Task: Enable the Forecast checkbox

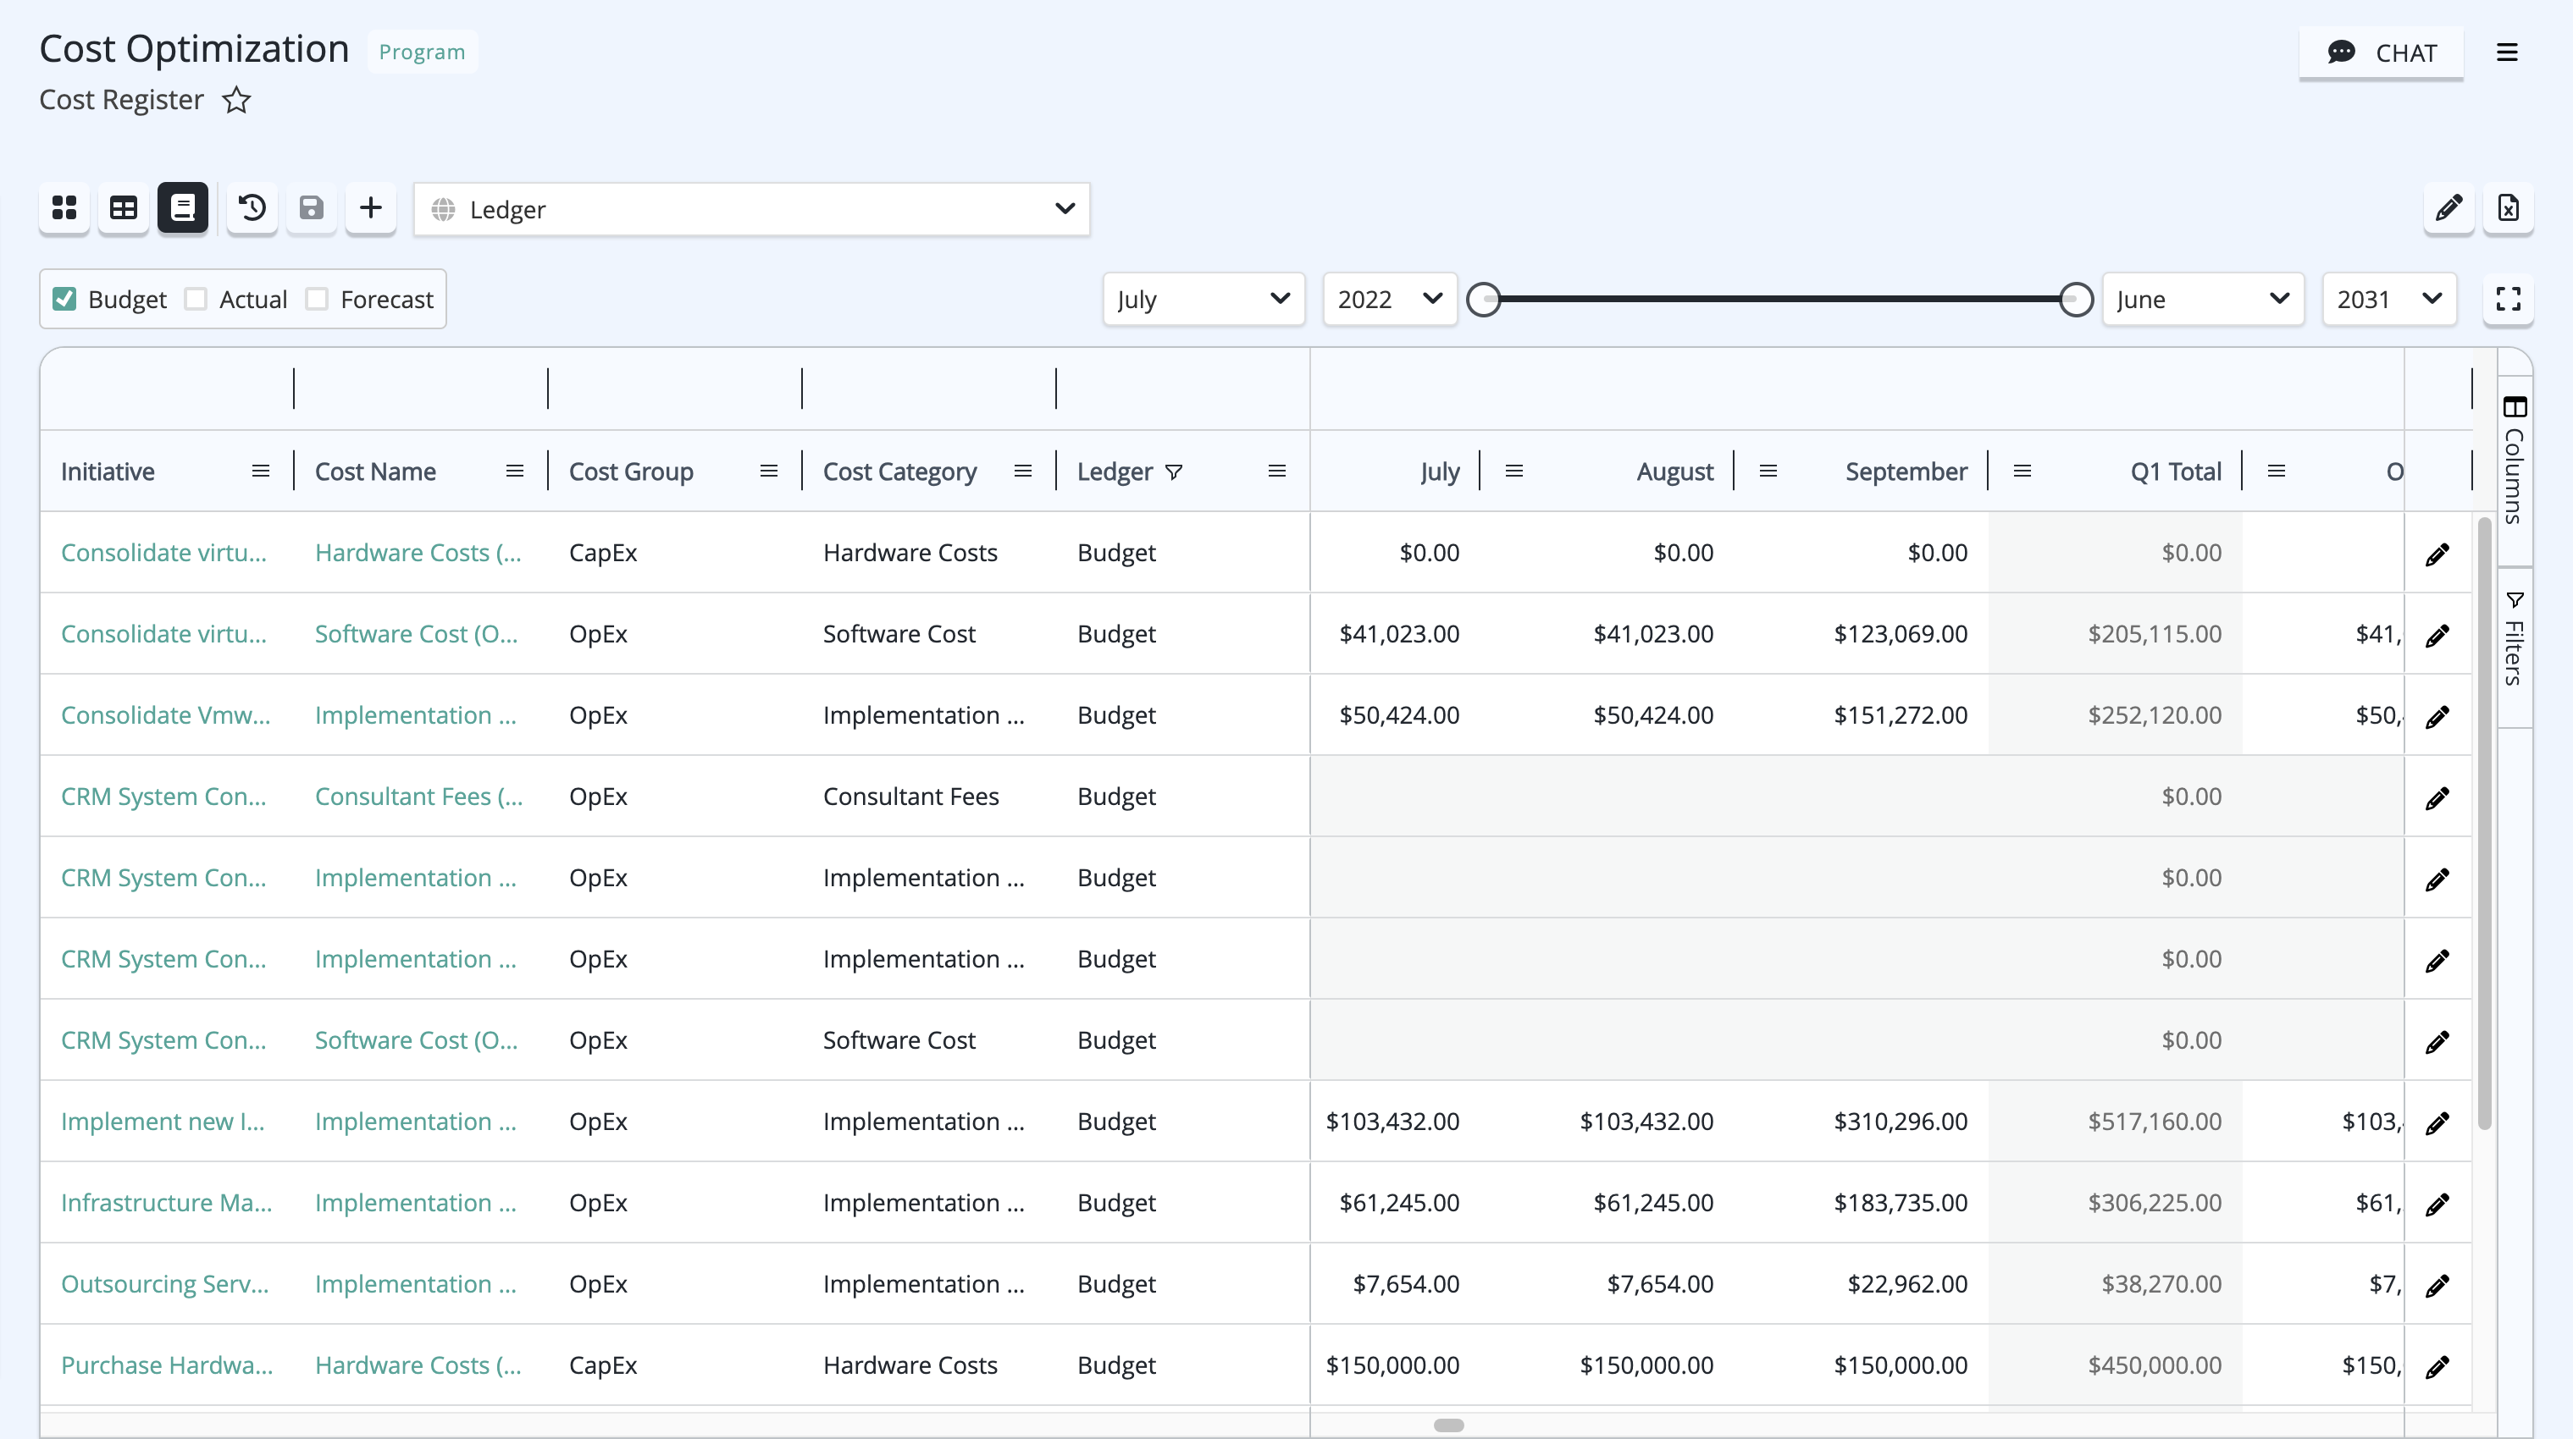Action: [317, 299]
